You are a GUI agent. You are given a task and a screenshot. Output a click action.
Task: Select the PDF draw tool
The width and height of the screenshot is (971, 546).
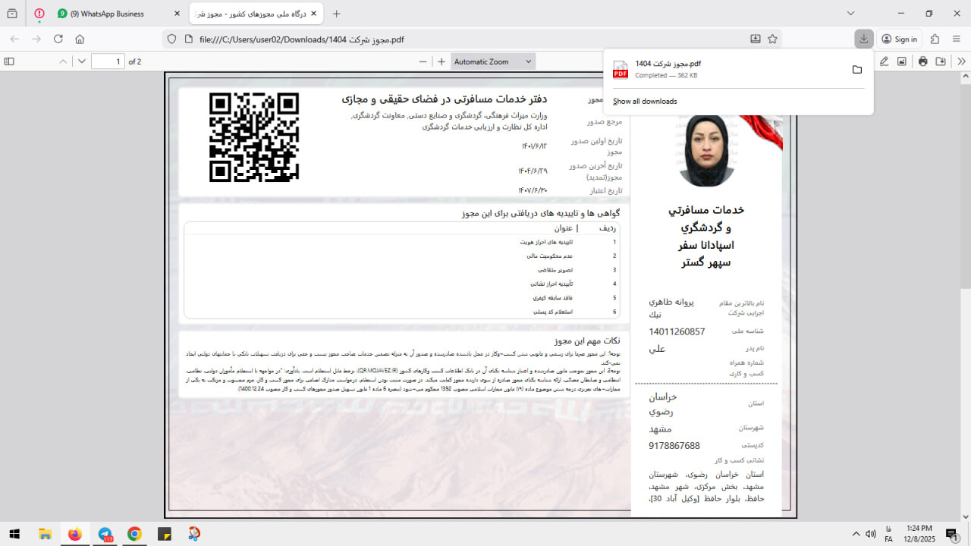[x=884, y=61]
